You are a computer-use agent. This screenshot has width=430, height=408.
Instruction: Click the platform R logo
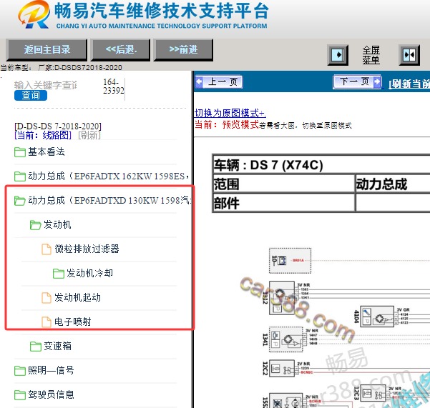(x=34, y=15)
